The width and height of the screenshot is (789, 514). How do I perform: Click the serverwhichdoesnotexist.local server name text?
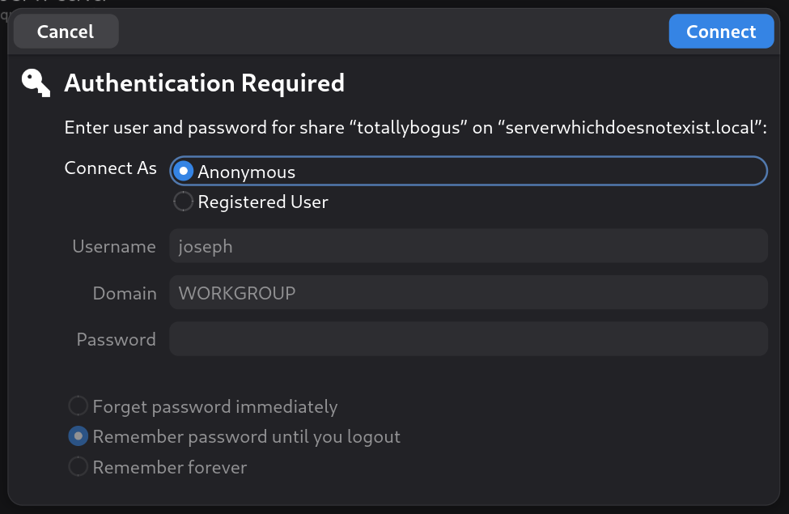click(630, 128)
